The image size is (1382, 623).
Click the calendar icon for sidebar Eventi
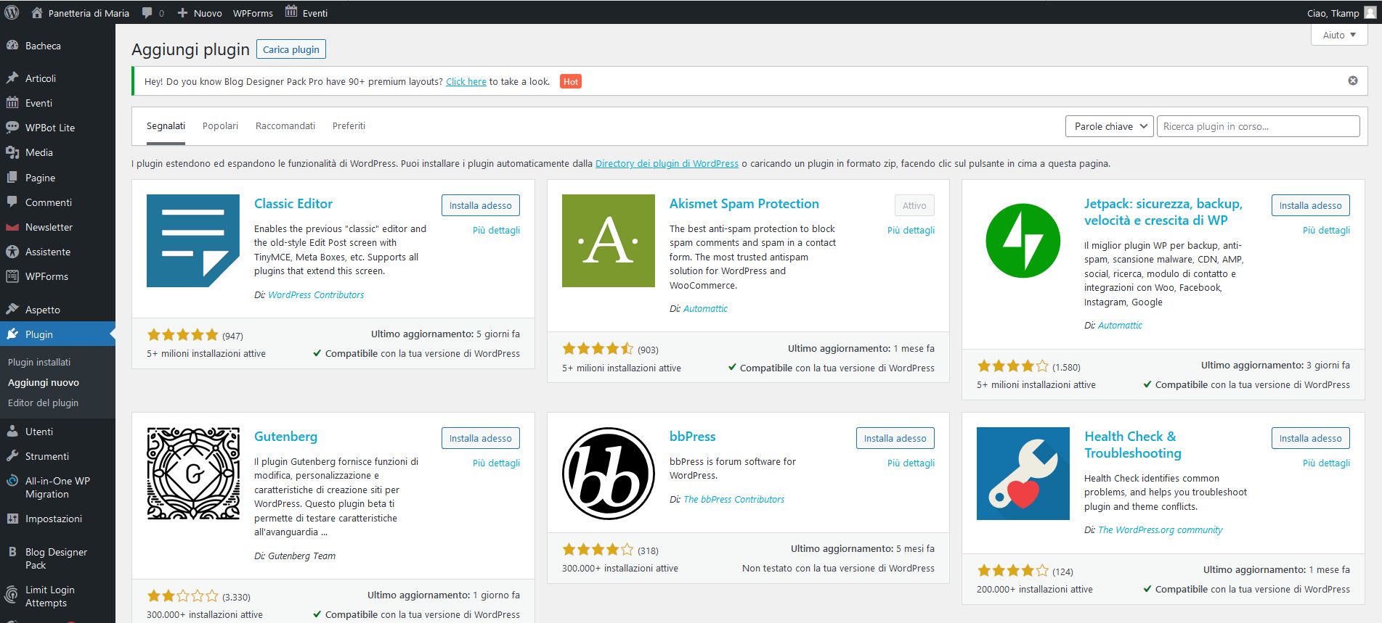click(12, 103)
